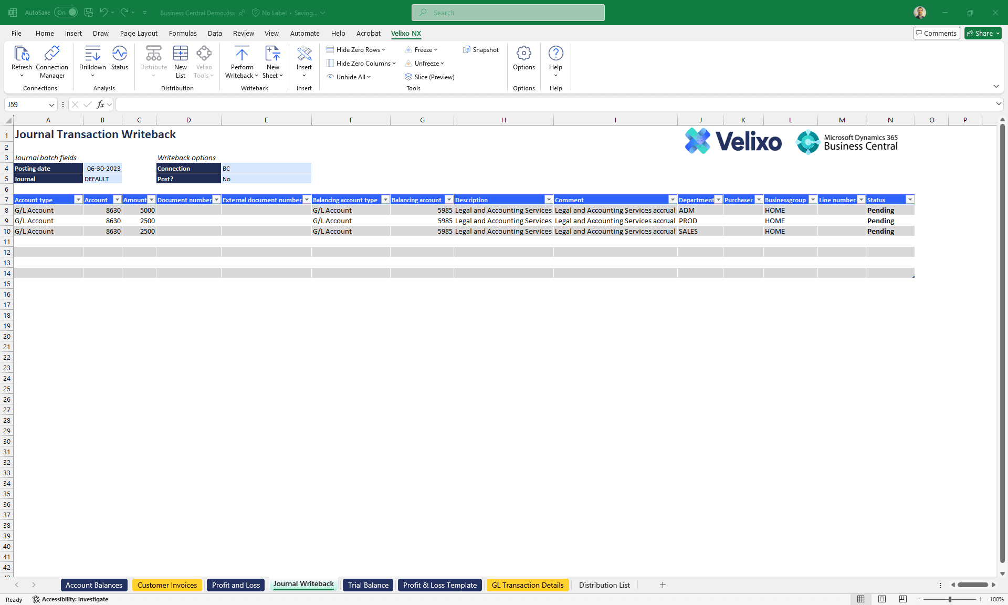Toggle AutoSave switch
Viewport: 1008px width, 605px height.
(x=66, y=13)
